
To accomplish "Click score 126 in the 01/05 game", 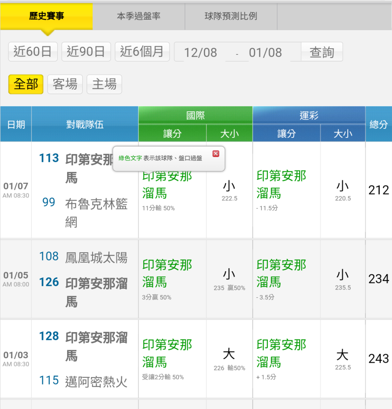I will pyautogui.click(x=49, y=282).
